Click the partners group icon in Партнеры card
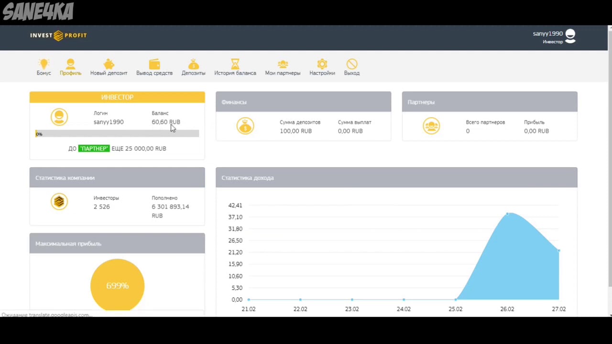612x344 pixels. coord(431,126)
